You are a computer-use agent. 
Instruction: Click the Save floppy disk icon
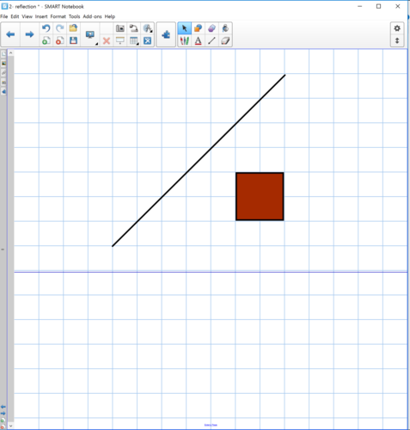tap(73, 40)
